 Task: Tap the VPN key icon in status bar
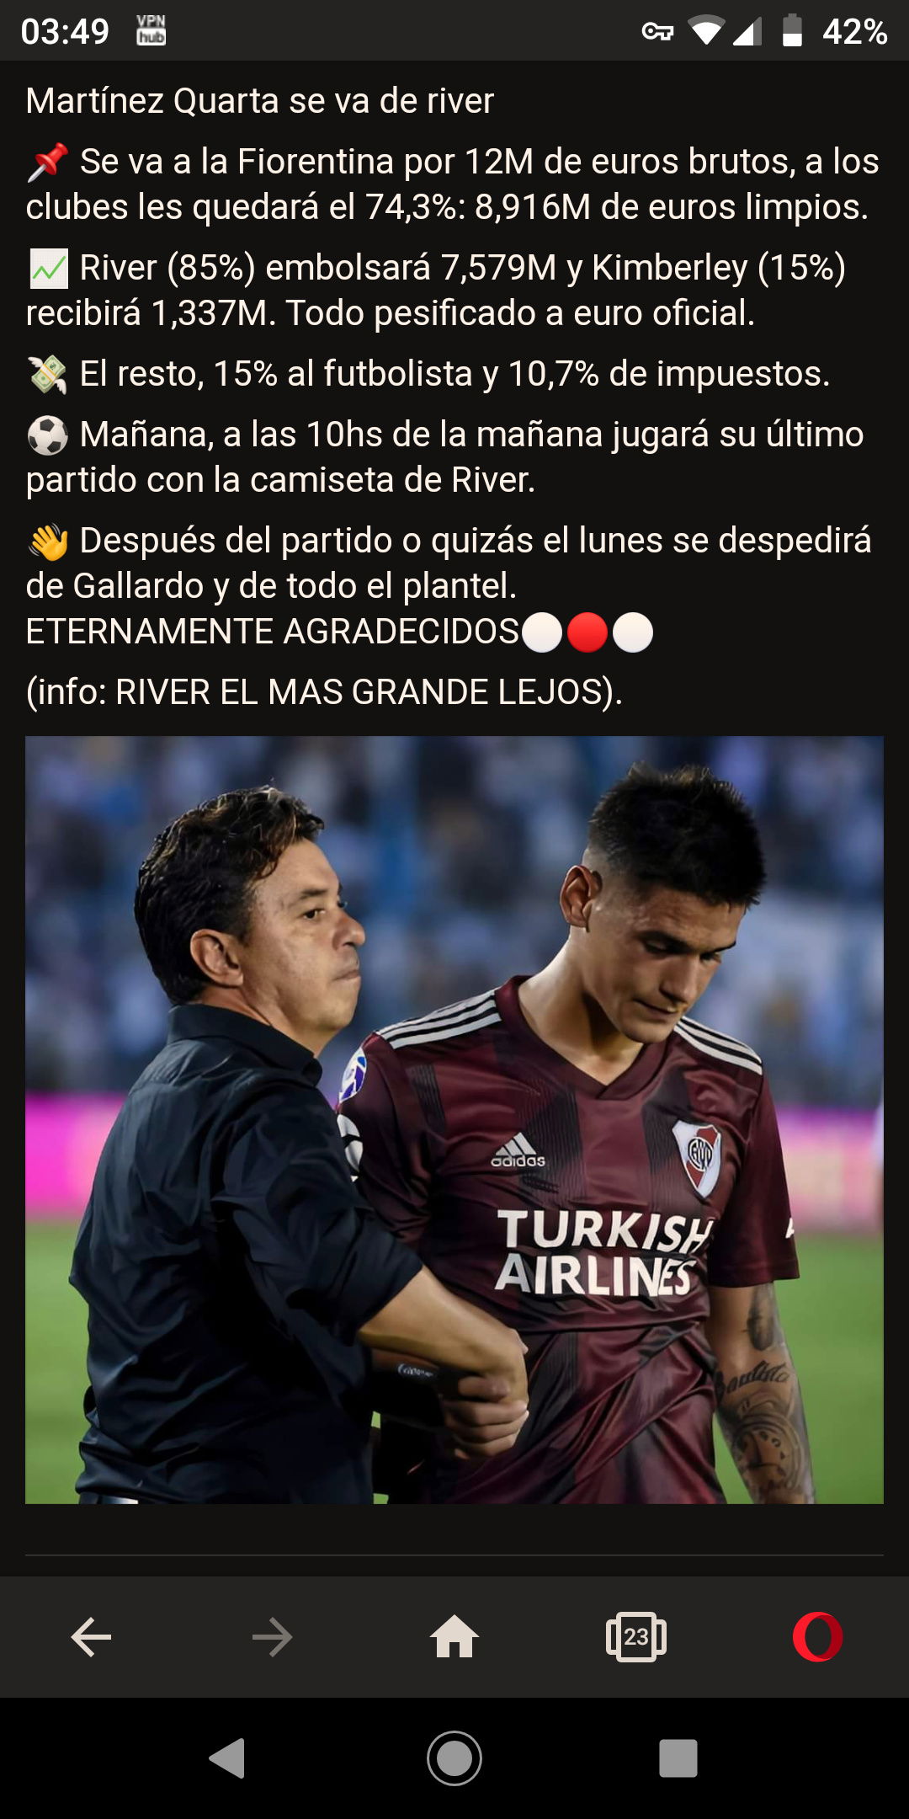click(x=657, y=32)
